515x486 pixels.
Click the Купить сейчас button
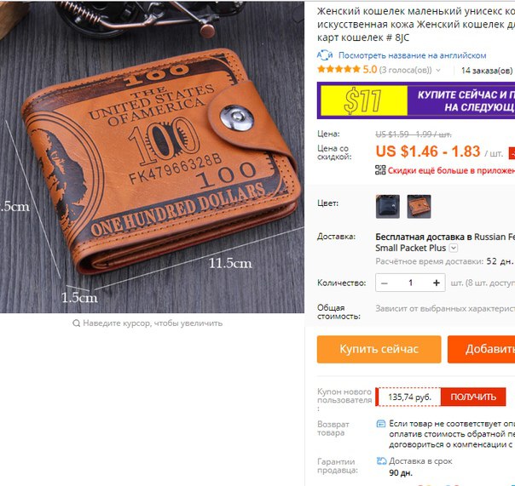click(x=379, y=349)
